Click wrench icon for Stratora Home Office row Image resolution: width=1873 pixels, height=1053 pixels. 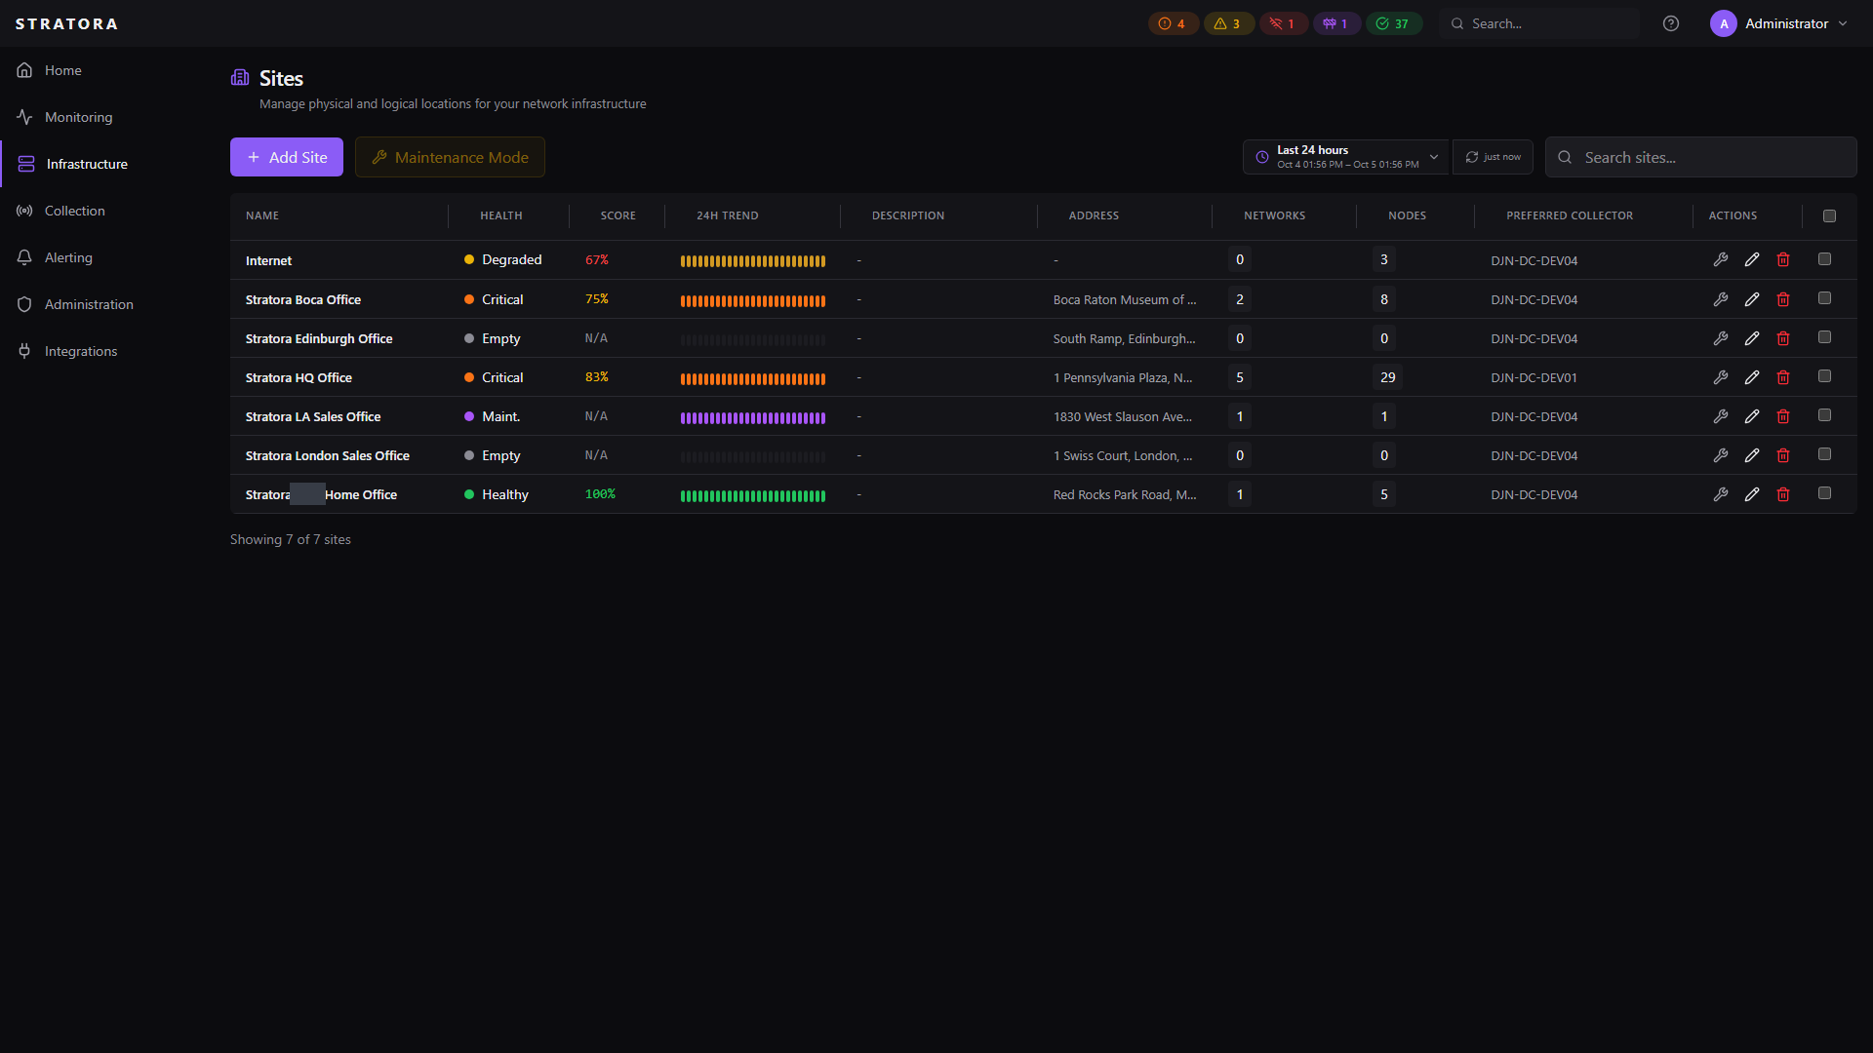1721,494
